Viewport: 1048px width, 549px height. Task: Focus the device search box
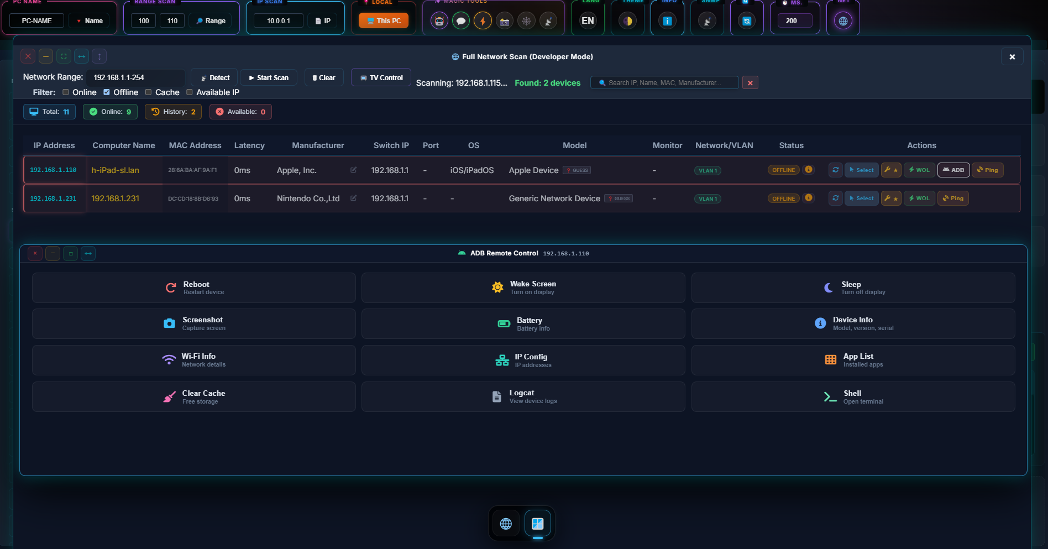pos(665,83)
